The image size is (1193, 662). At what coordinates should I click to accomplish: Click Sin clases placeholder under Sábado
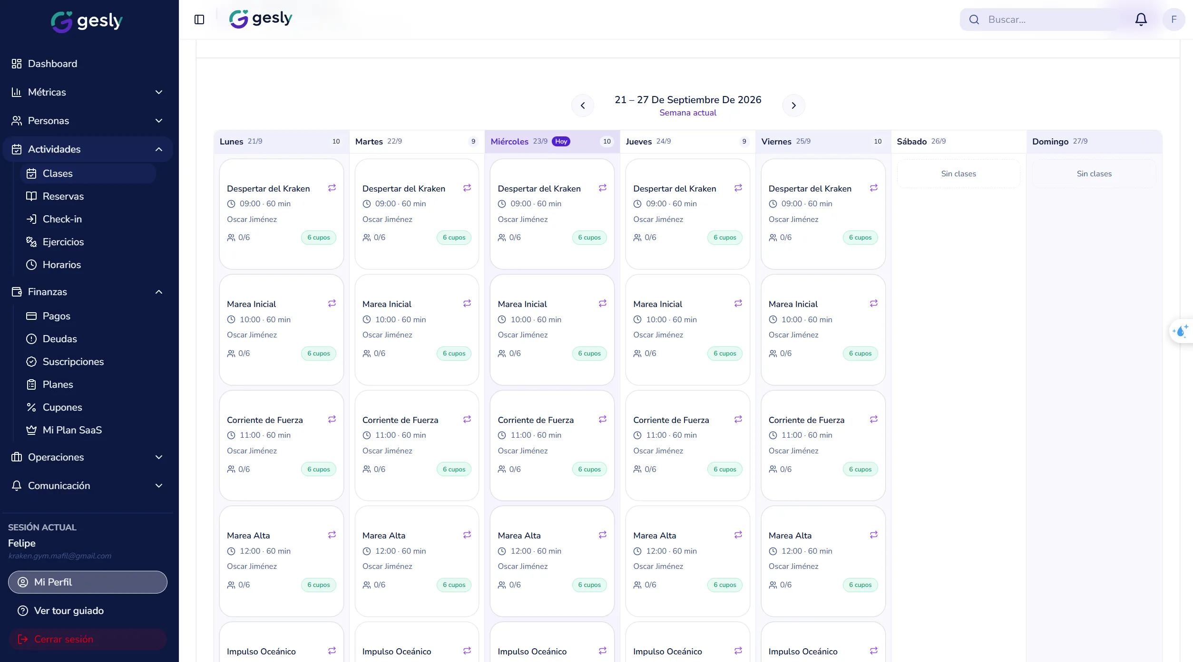point(958,174)
